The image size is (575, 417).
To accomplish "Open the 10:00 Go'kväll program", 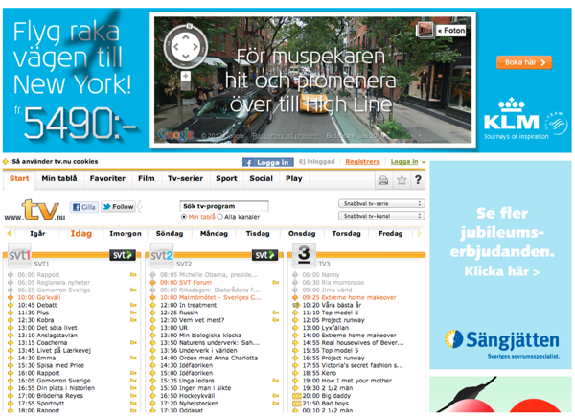I will point(39,297).
